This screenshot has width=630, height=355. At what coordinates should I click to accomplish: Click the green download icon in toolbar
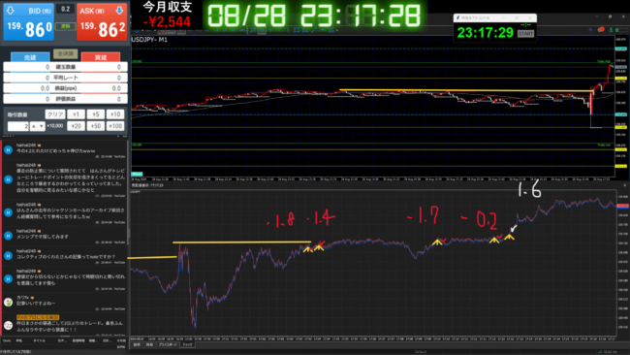(611, 30)
